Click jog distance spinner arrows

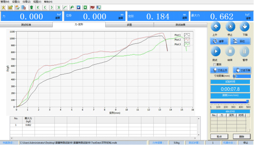click(234, 76)
